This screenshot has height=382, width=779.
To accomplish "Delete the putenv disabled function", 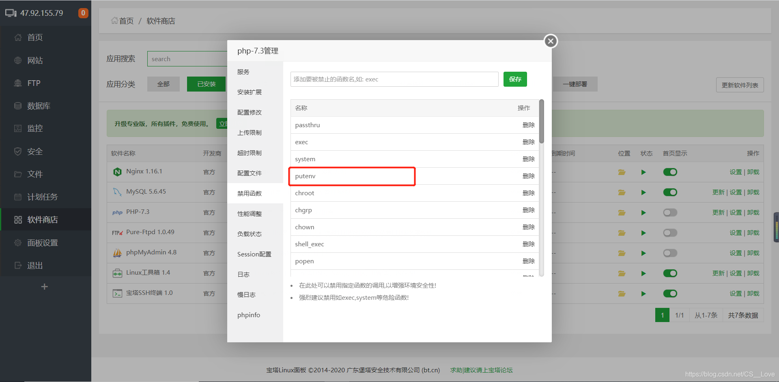I will [529, 176].
